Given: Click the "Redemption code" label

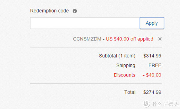Looking at the screenshot, I should tap(49, 11).
